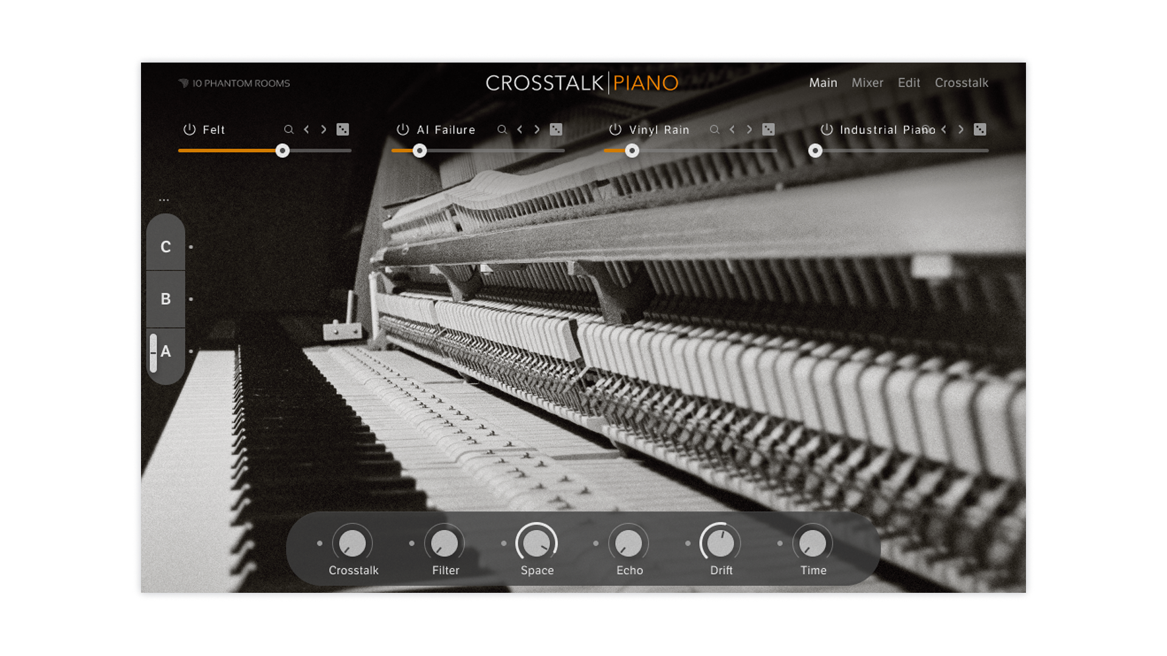This screenshot has height=656, width=1167.
Task: Go to previous AI Failure preset
Action: [x=520, y=129]
